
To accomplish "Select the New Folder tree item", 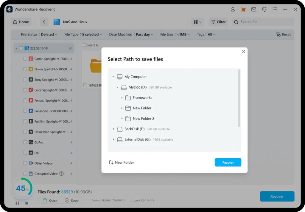I will click(x=142, y=108).
